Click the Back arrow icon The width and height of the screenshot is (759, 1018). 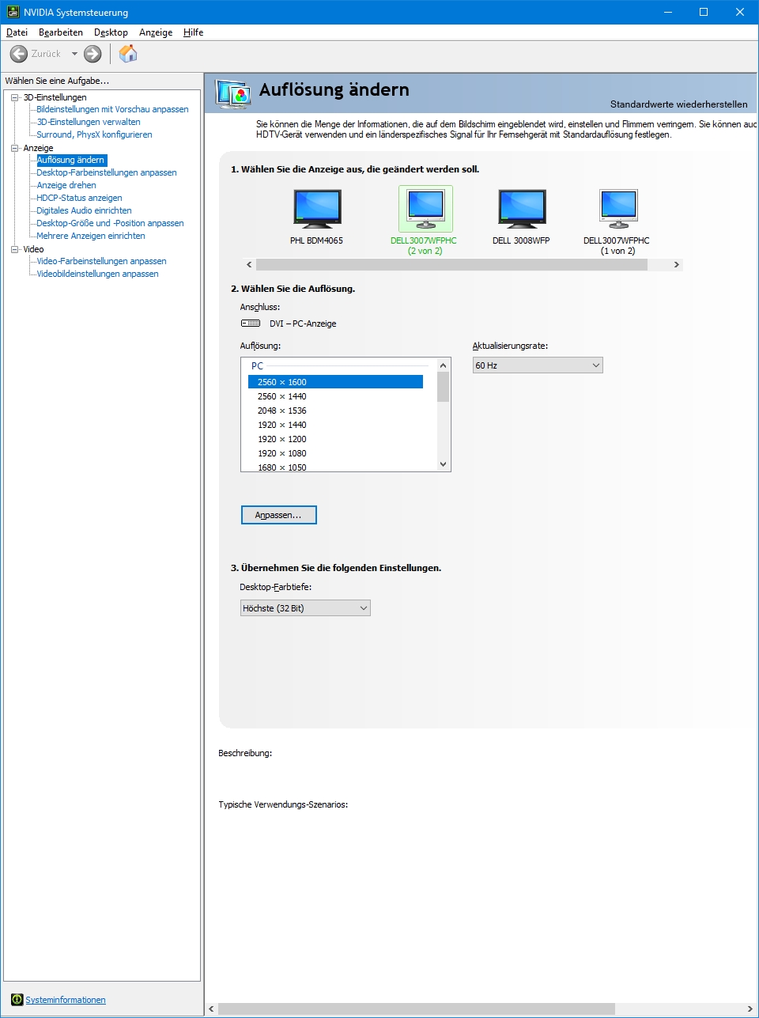19,54
